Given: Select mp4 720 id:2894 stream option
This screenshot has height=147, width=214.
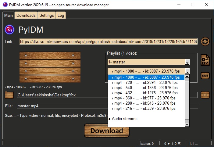Looking at the screenshot, I should coord(146,82).
